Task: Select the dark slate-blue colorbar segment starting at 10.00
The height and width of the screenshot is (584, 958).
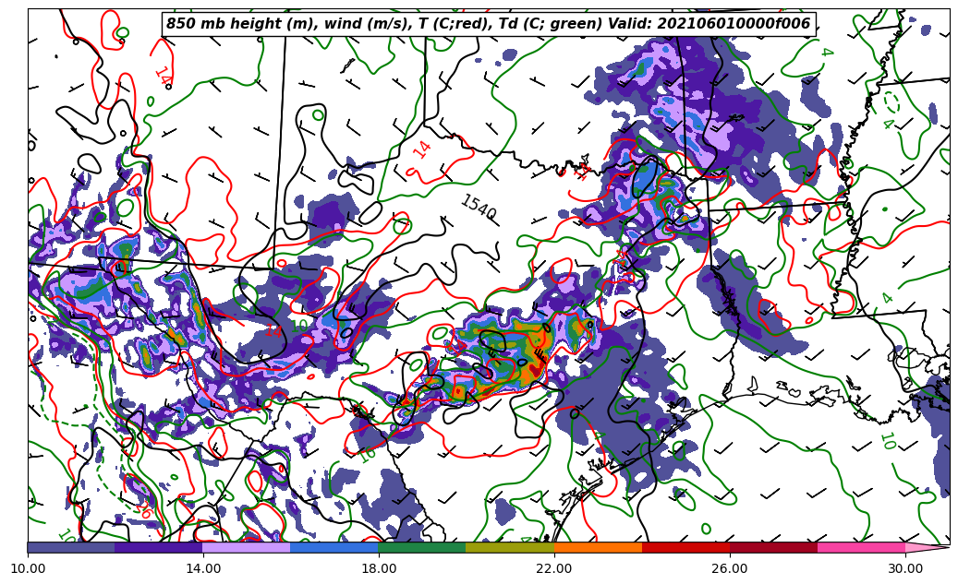Action: coord(71,547)
